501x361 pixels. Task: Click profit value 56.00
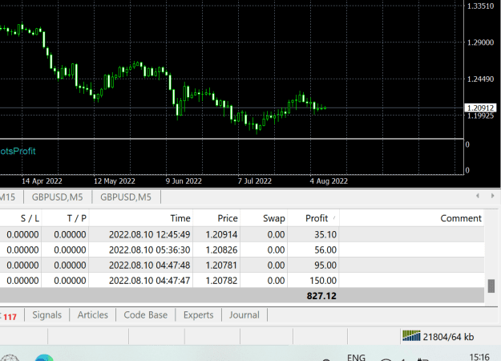pos(325,250)
